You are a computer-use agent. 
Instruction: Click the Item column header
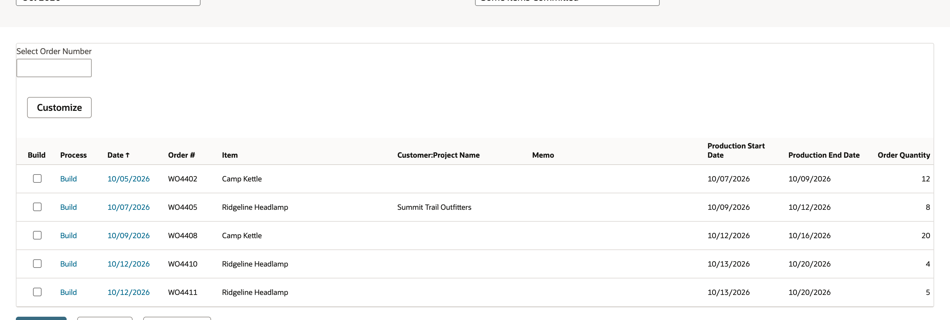tap(230, 155)
